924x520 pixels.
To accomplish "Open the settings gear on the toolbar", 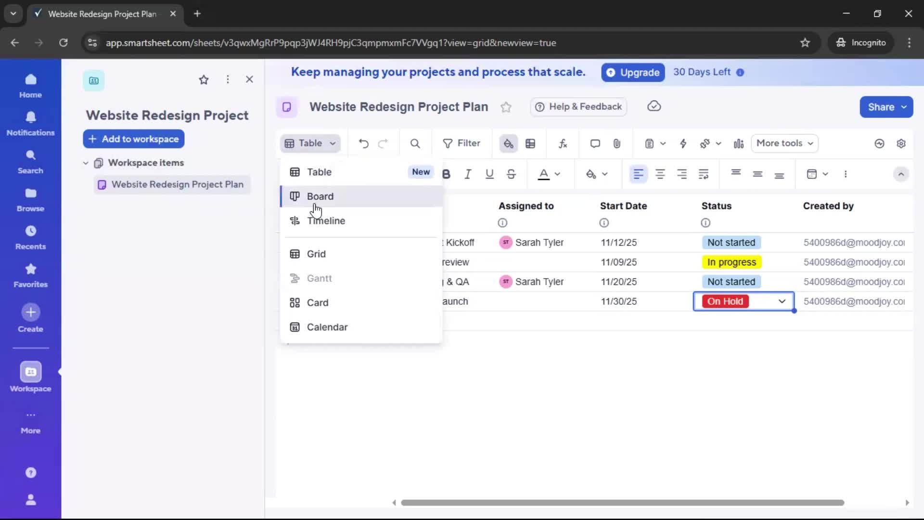I will tap(902, 143).
